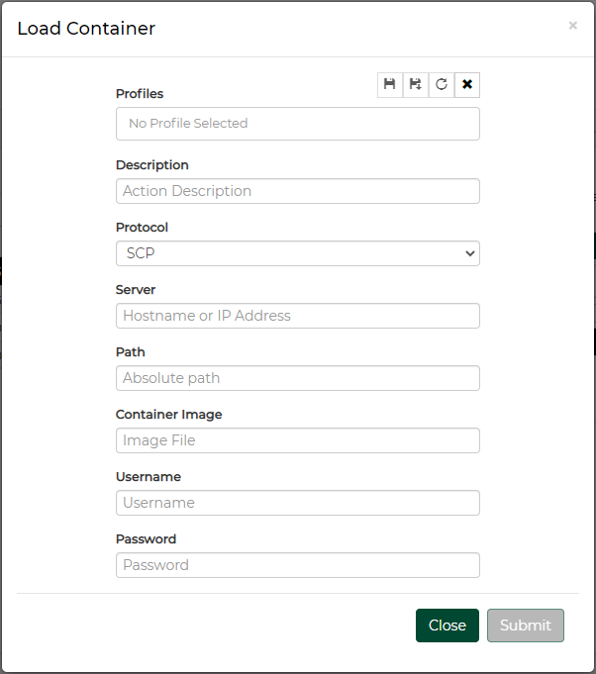Click the circular-arrow refresh profiles icon
The width and height of the screenshot is (596, 674).
(x=442, y=85)
